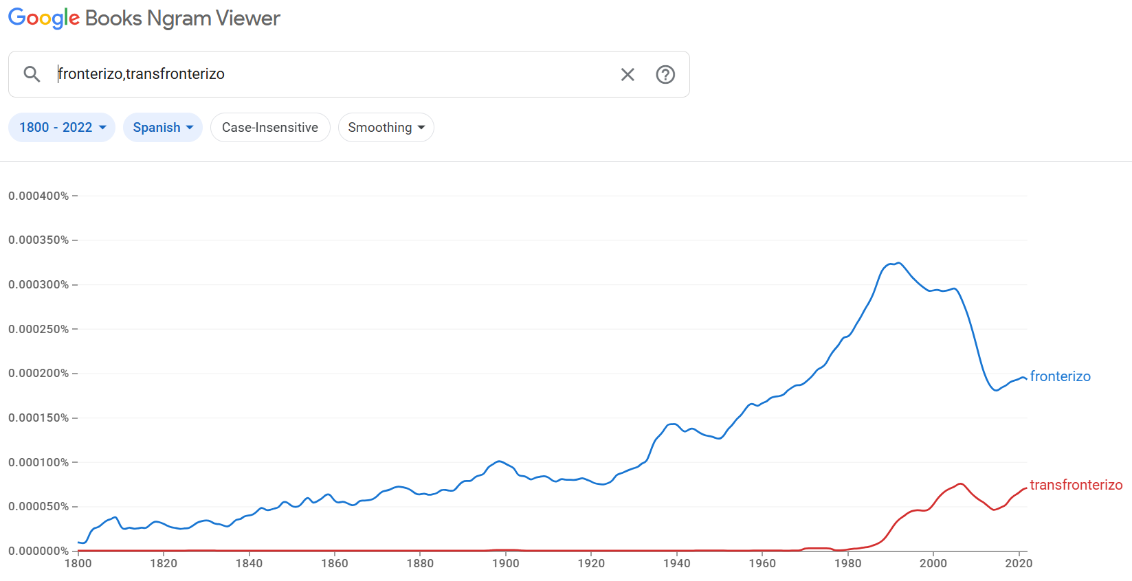
Task: Click the red transfronterizo curve peak
Action: pos(960,484)
